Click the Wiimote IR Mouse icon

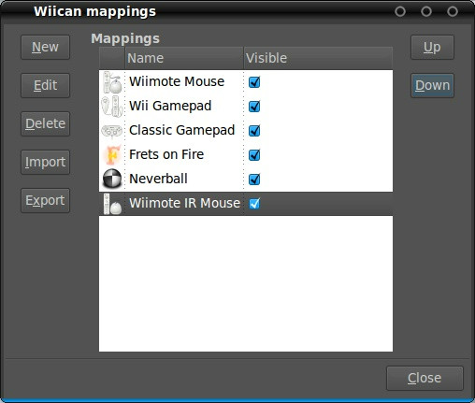pos(112,204)
